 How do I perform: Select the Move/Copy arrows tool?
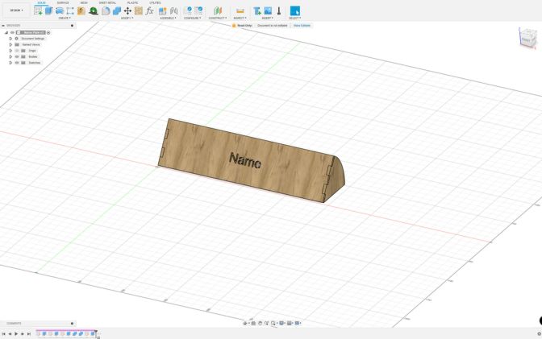coord(127,10)
